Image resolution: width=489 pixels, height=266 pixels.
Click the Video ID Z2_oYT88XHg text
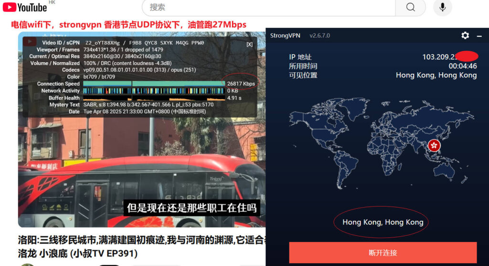(103, 43)
